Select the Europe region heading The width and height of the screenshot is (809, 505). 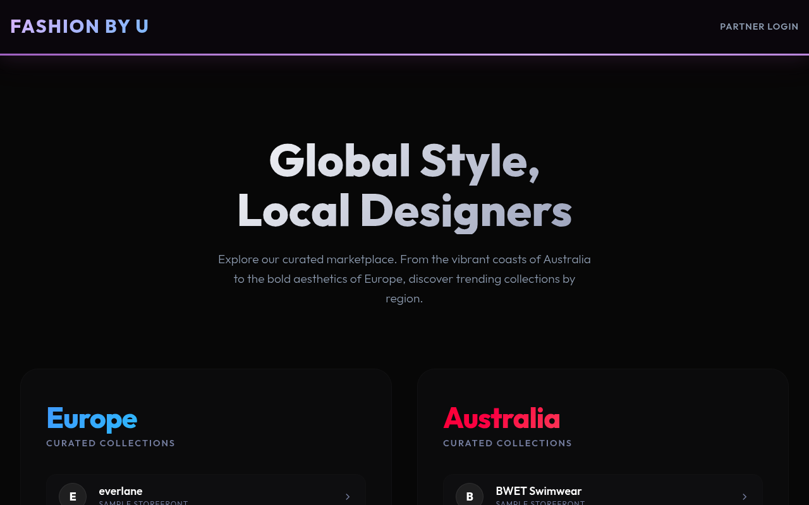pyautogui.click(x=92, y=418)
